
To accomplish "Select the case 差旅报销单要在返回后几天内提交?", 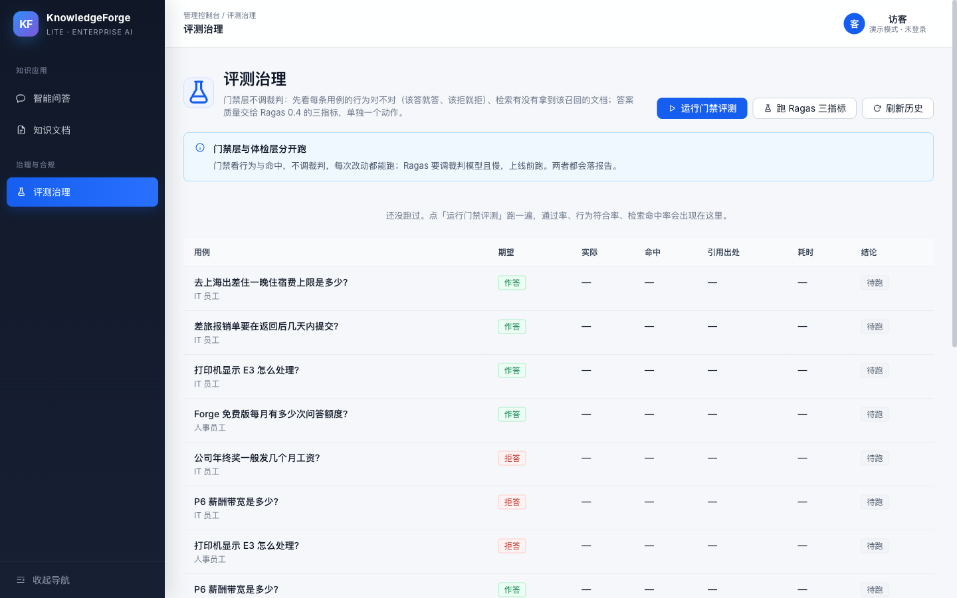I will (x=266, y=326).
